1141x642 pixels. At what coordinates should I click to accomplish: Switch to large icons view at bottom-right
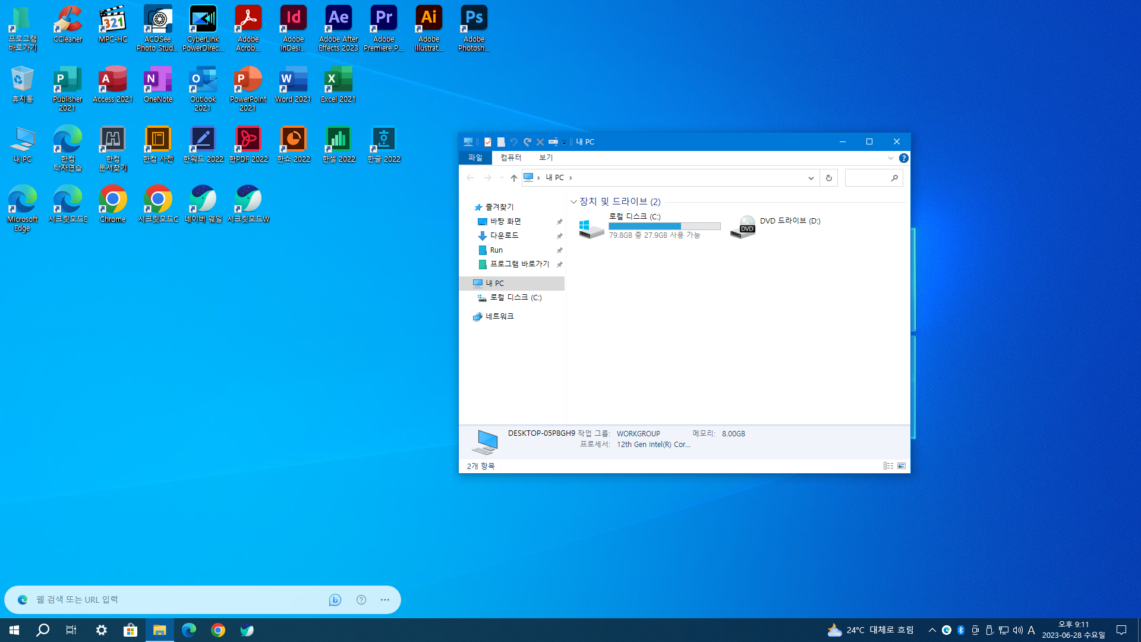(x=902, y=466)
